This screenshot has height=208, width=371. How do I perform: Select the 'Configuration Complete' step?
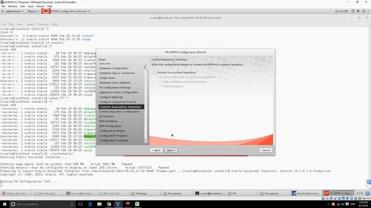click(x=114, y=140)
